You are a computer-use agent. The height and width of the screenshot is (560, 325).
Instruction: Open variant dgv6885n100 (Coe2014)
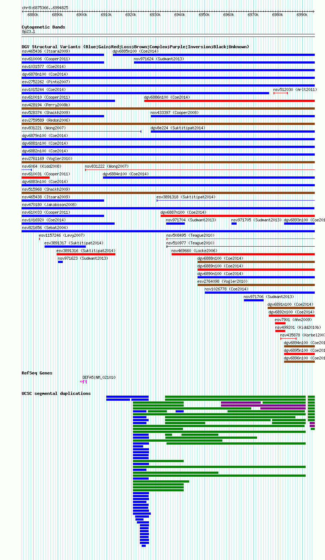coord(136,51)
